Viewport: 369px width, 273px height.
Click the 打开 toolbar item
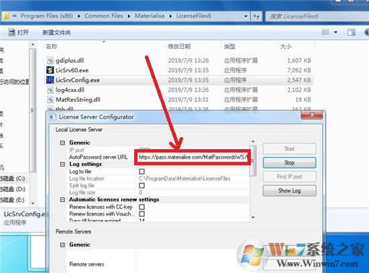click(x=19, y=32)
